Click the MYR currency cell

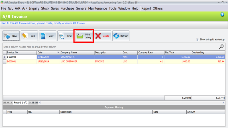pos(130,57)
